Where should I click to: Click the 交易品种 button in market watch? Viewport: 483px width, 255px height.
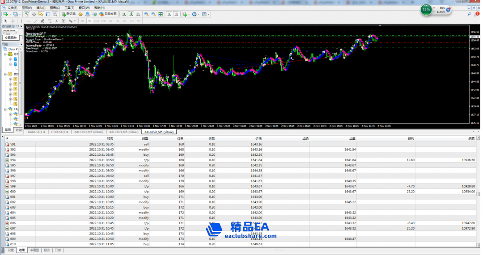click(x=11, y=38)
